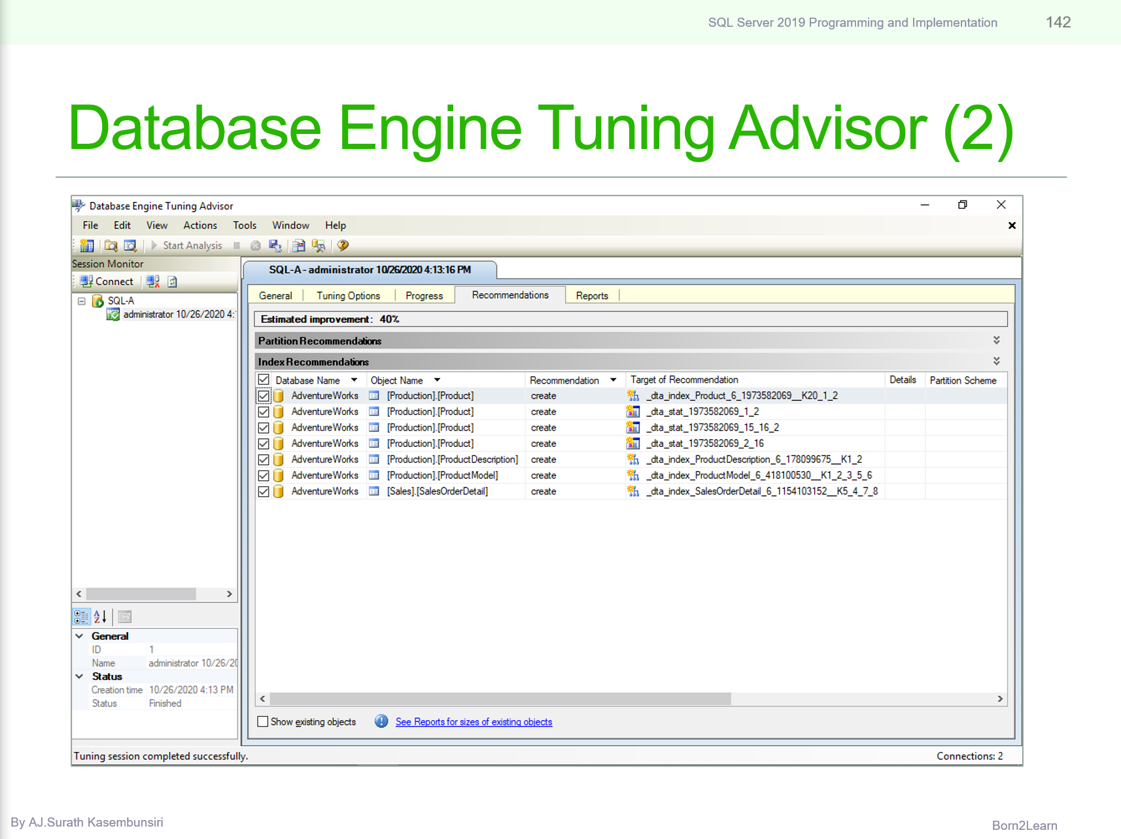Open Help via the question mark icon
This screenshot has width=1121, height=839.
[343, 246]
